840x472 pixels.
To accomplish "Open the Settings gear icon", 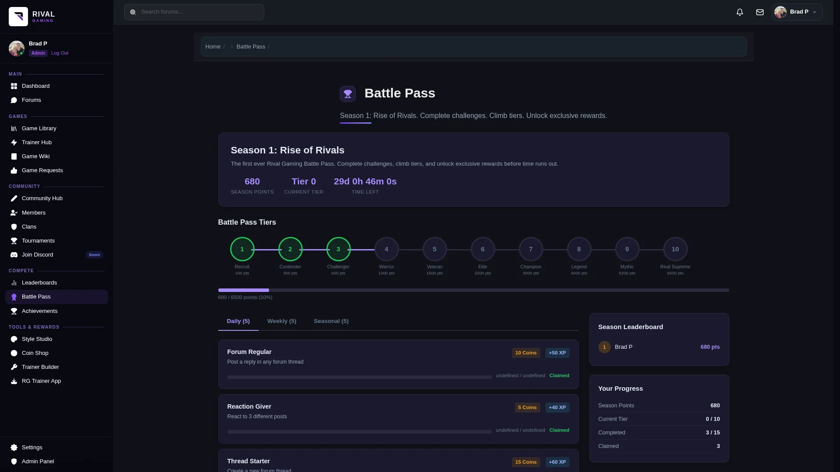I will coord(14,448).
